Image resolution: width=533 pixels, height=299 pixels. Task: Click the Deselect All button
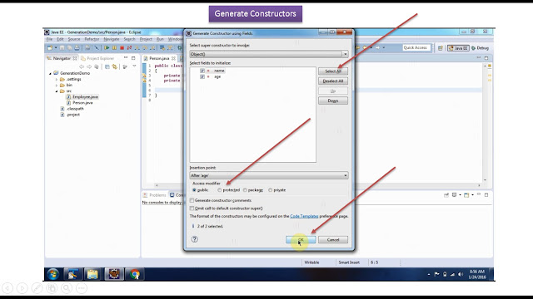[x=333, y=81]
